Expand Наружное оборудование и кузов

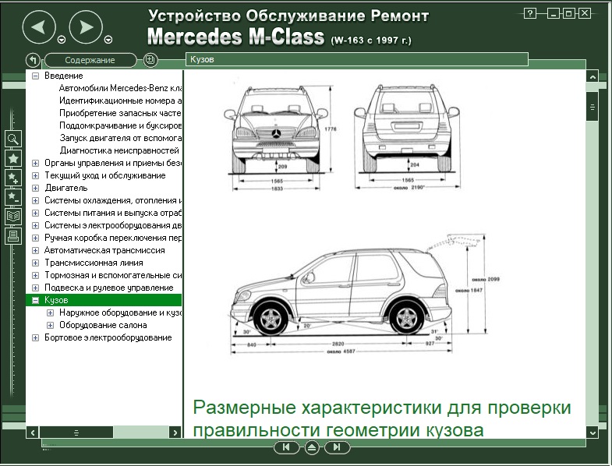(x=50, y=313)
